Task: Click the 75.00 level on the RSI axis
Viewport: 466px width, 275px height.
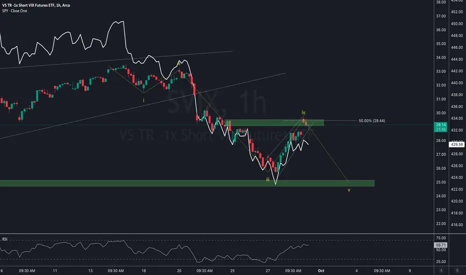Action: coord(440,238)
